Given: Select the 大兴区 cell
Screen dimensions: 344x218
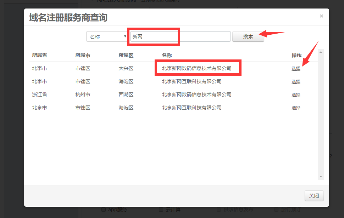Looking at the screenshot, I should [x=126, y=69].
